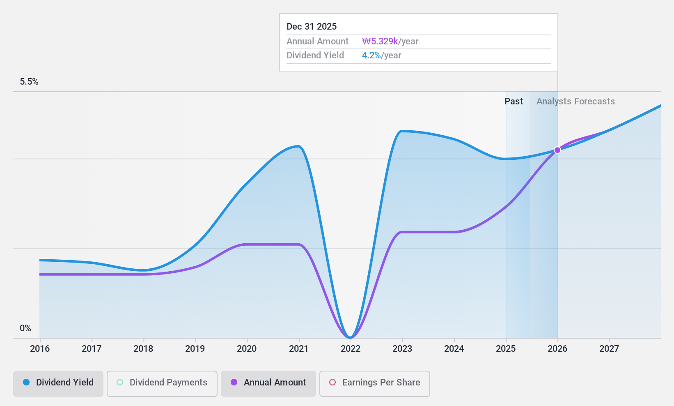This screenshot has width=674, height=406.
Task: Click the 0% y-axis label
Action: pos(25,328)
